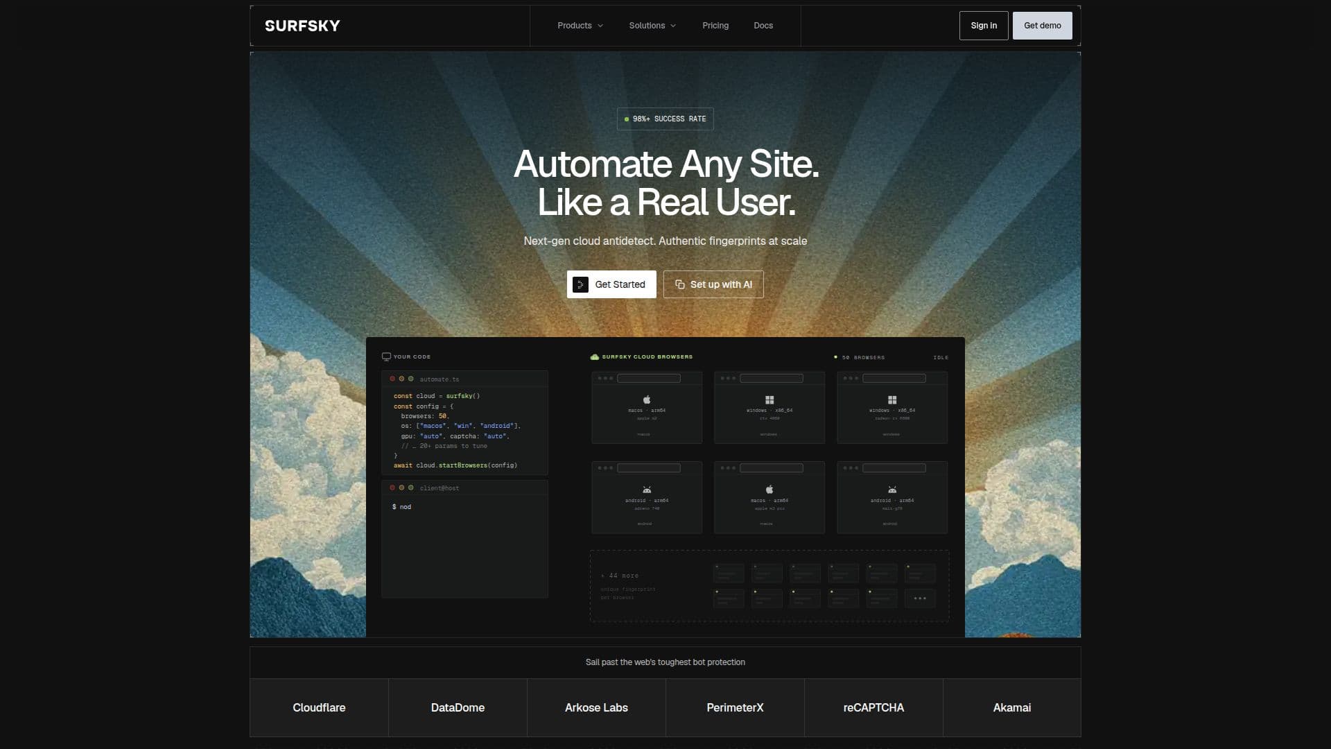1331x749 pixels.
Task: Click the three-dots tile in the 44 more box
Action: (920, 599)
